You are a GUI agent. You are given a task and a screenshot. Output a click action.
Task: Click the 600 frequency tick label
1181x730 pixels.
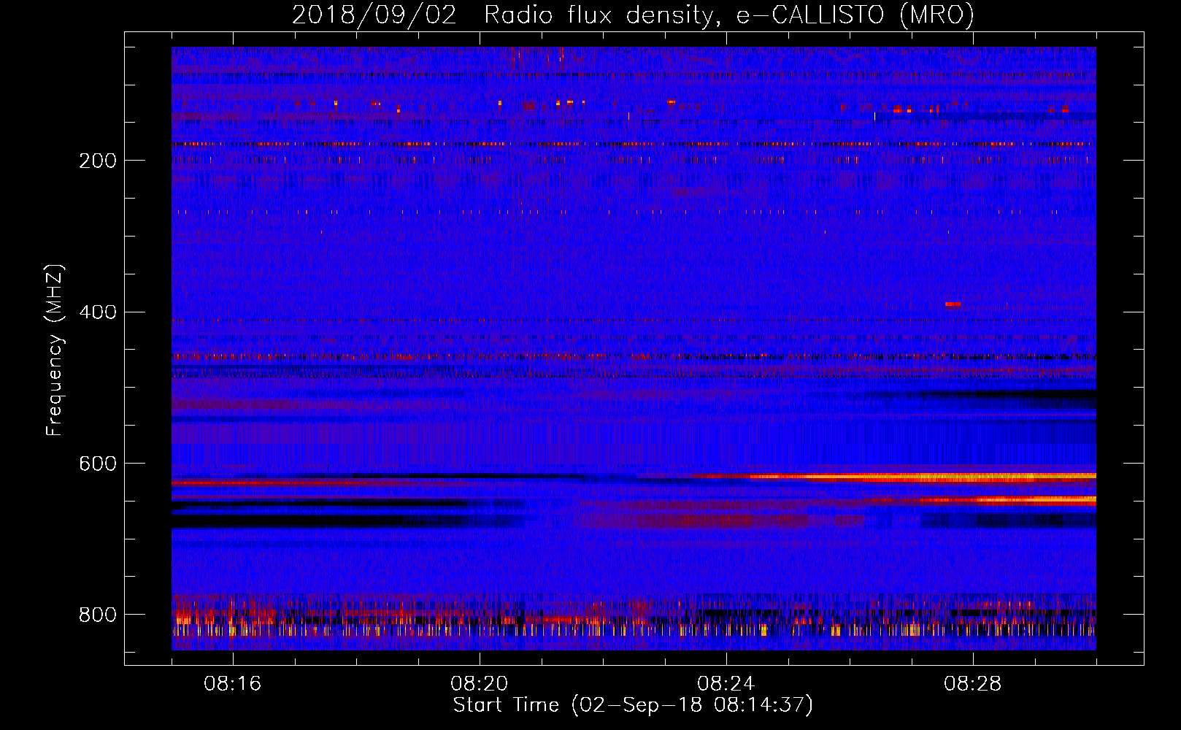(97, 464)
